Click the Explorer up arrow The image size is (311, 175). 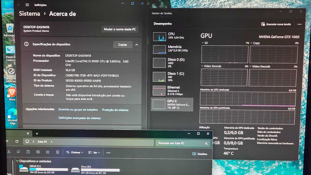coord(7,141)
